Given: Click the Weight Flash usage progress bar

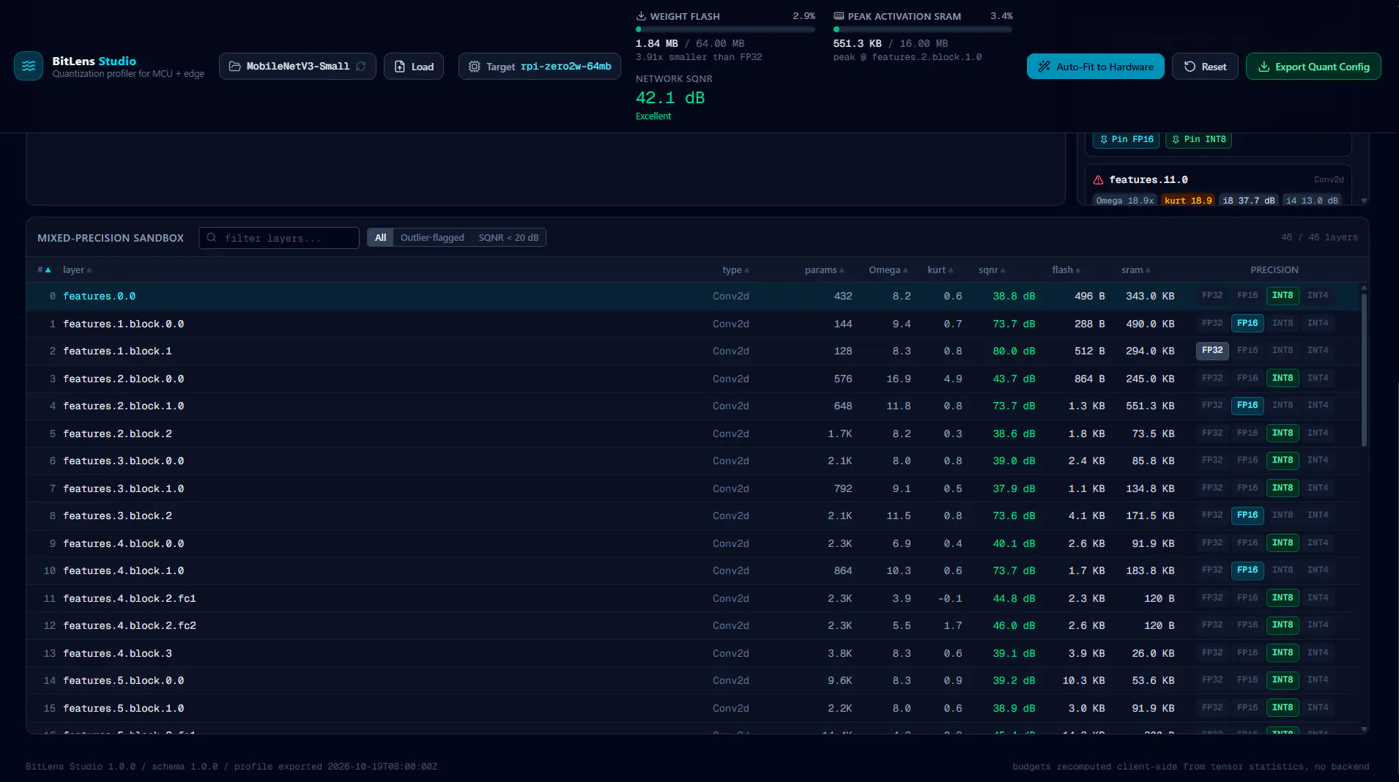Looking at the screenshot, I should click(x=725, y=29).
